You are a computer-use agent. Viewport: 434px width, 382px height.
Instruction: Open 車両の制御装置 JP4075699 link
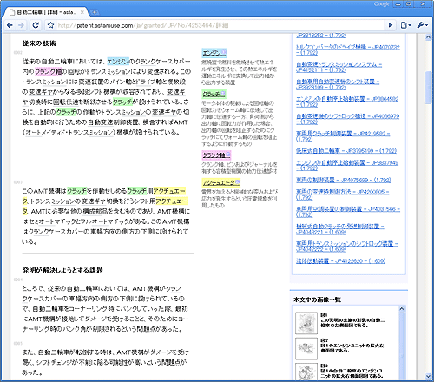pos(343,180)
